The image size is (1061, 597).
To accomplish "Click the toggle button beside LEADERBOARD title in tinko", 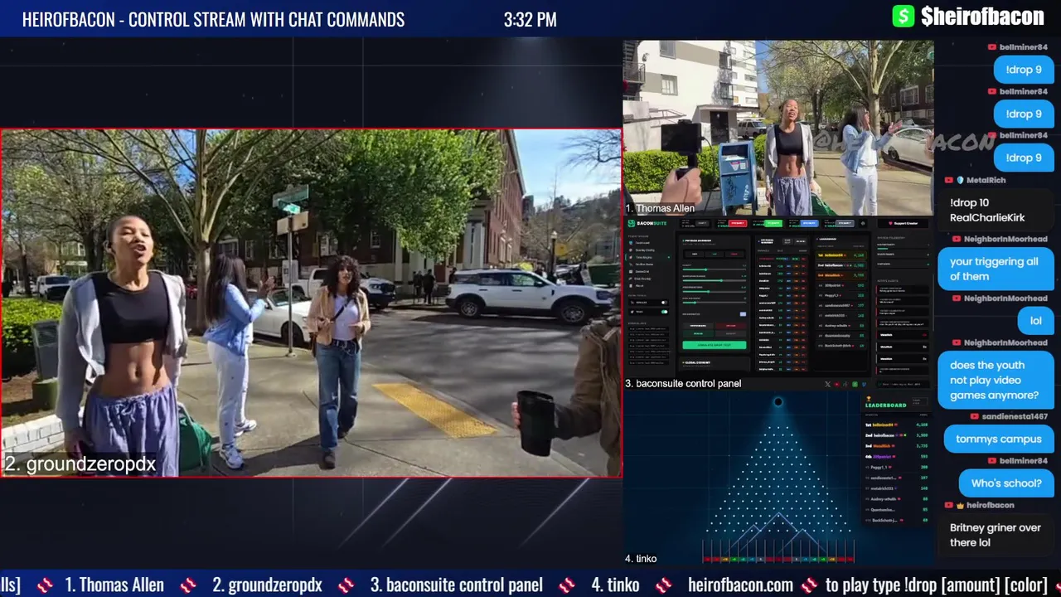I will (x=919, y=401).
